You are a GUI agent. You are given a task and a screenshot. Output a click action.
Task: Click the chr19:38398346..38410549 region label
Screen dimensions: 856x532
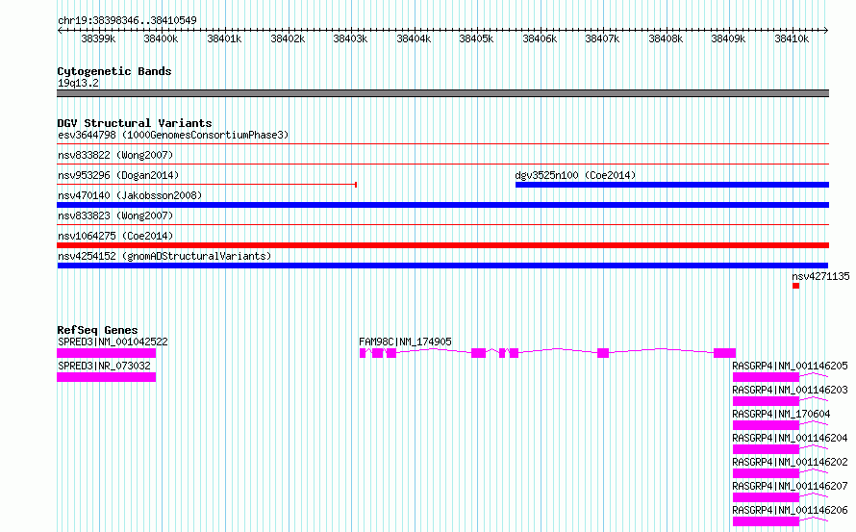tap(127, 20)
